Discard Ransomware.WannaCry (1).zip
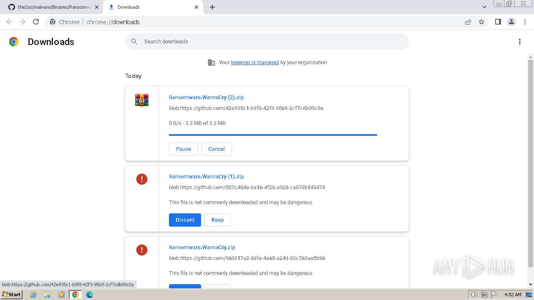Viewport: 534px width, 300px height. [185, 220]
